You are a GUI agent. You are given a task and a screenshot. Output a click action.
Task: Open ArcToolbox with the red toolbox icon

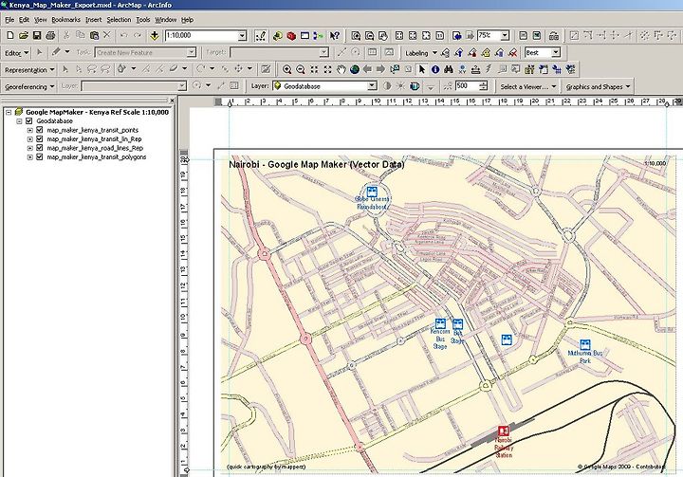(x=291, y=36)
